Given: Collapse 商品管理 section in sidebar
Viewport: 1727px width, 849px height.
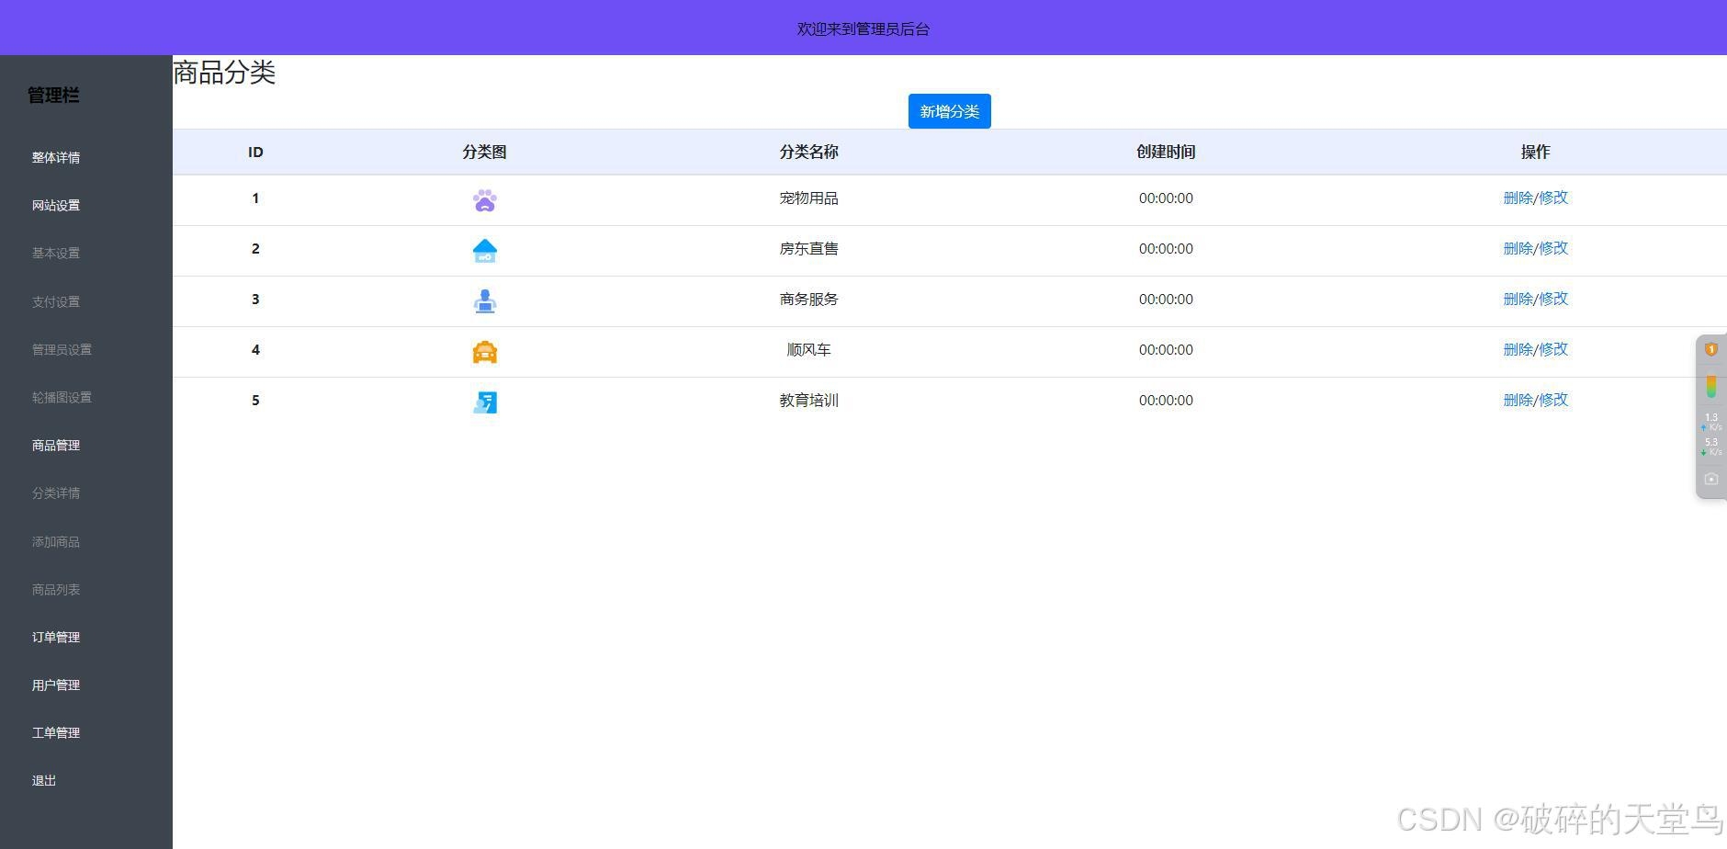Looking at the screenshot, I should [x=56, y=445].
